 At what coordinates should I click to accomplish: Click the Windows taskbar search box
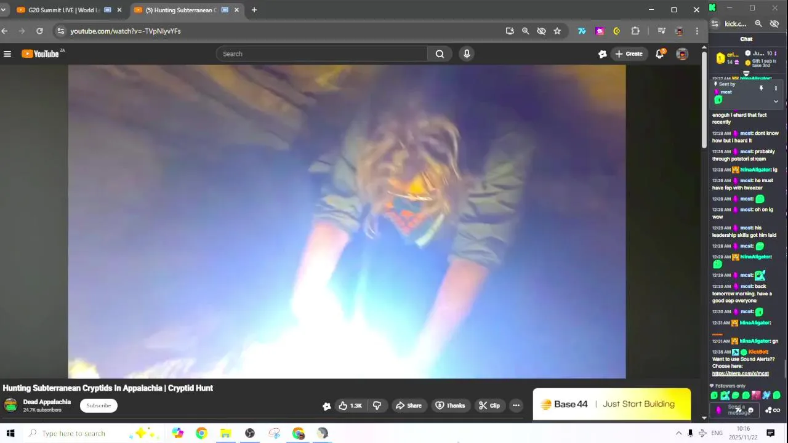(x=94, y=433)
